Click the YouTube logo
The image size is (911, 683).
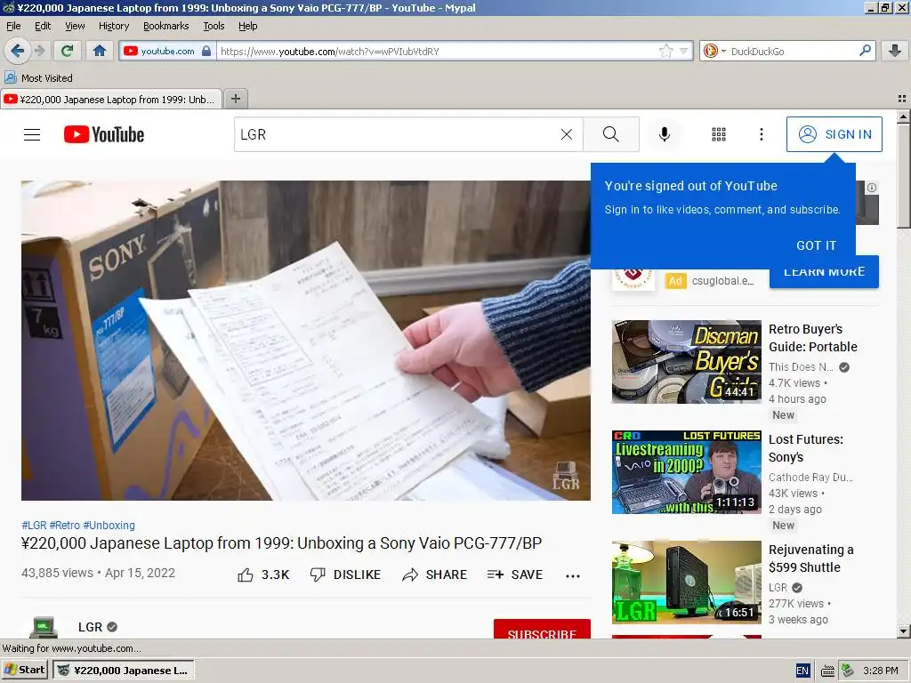(x=104, y=135)
